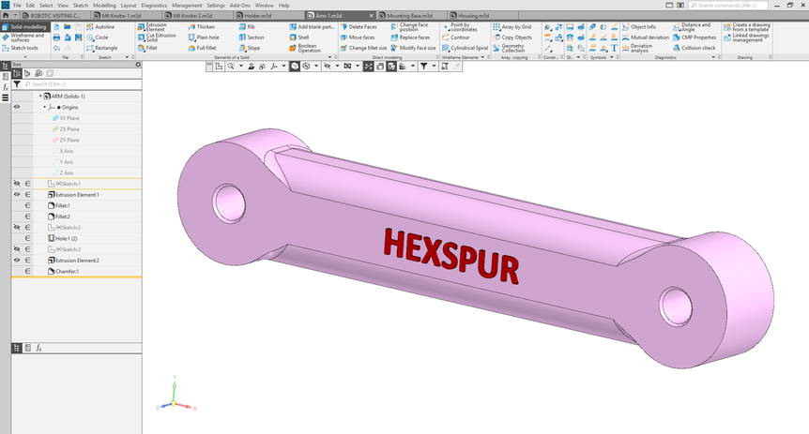Toggle the inclusion mark beside Chamfer:1
Viewport: 809px width, 434px height.
(x=28, y=271)
